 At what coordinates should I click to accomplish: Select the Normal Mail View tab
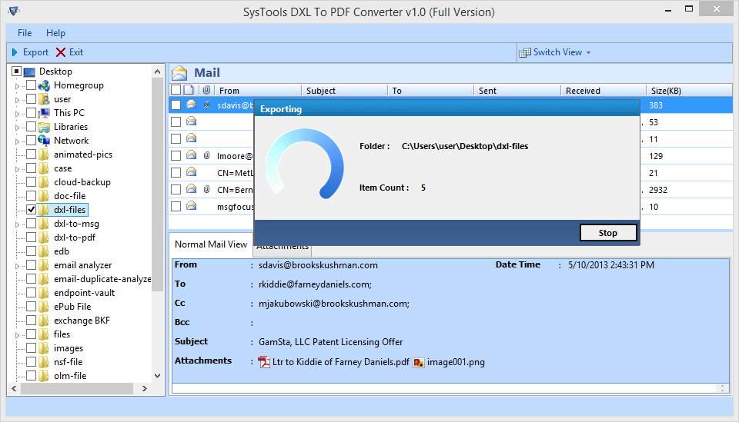pos(211,244)
